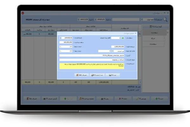Click the F5 print button in bottom toolbar
This screenshot has width=190, height=127.
pos(108,99)
